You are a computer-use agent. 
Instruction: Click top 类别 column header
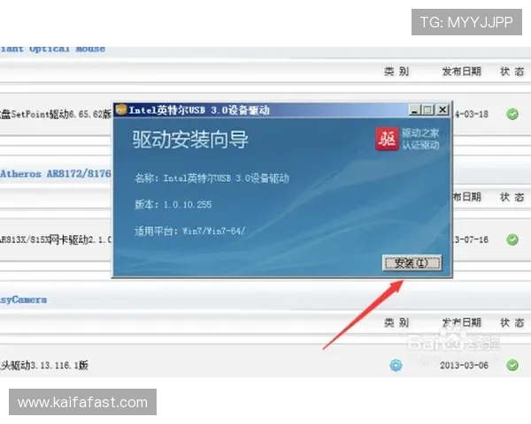[x=396, y=72]
